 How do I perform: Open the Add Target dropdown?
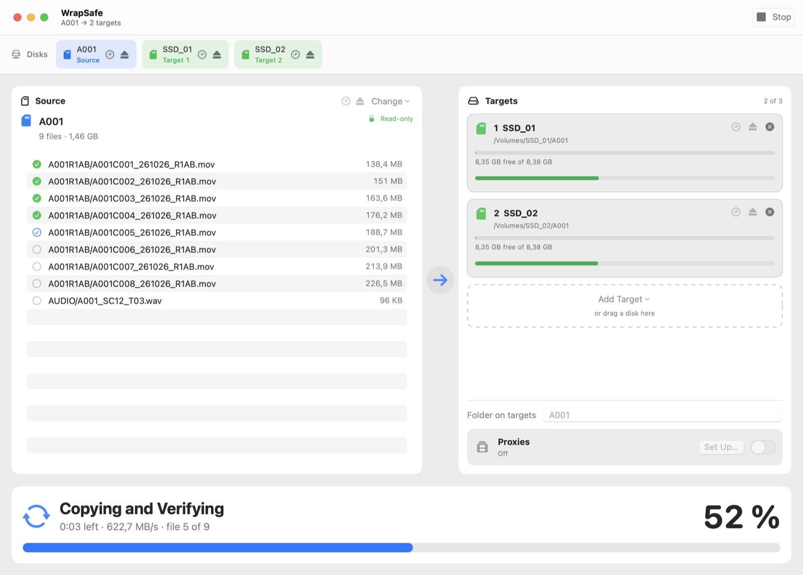click(x=624, y=299)
